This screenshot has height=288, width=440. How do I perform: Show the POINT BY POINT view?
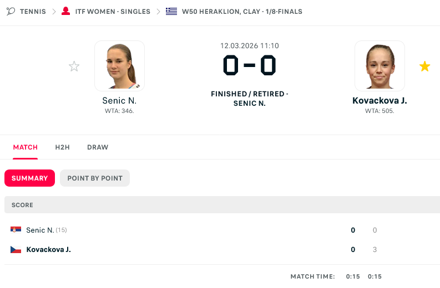click(95, 178)
